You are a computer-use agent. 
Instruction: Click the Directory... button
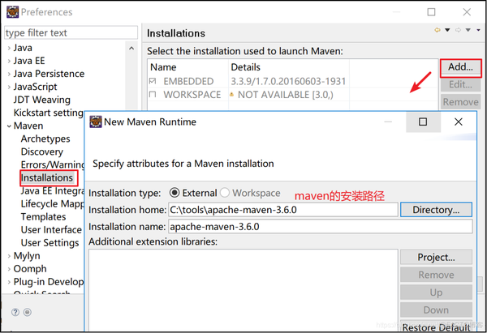(x=436, y=210)
